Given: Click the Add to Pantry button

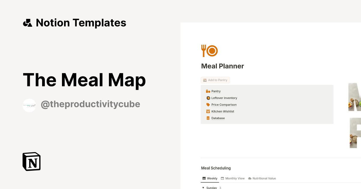Looking at the screenshot, I should [x=215, y=80].
